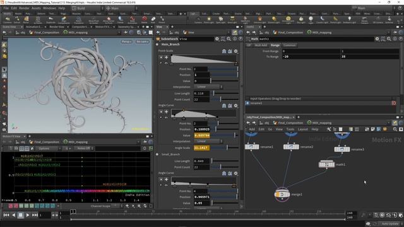This screenshot has width=404, height=227.
Task: Open gear menu of math1 parameter pane
Action: coord(377,39)
